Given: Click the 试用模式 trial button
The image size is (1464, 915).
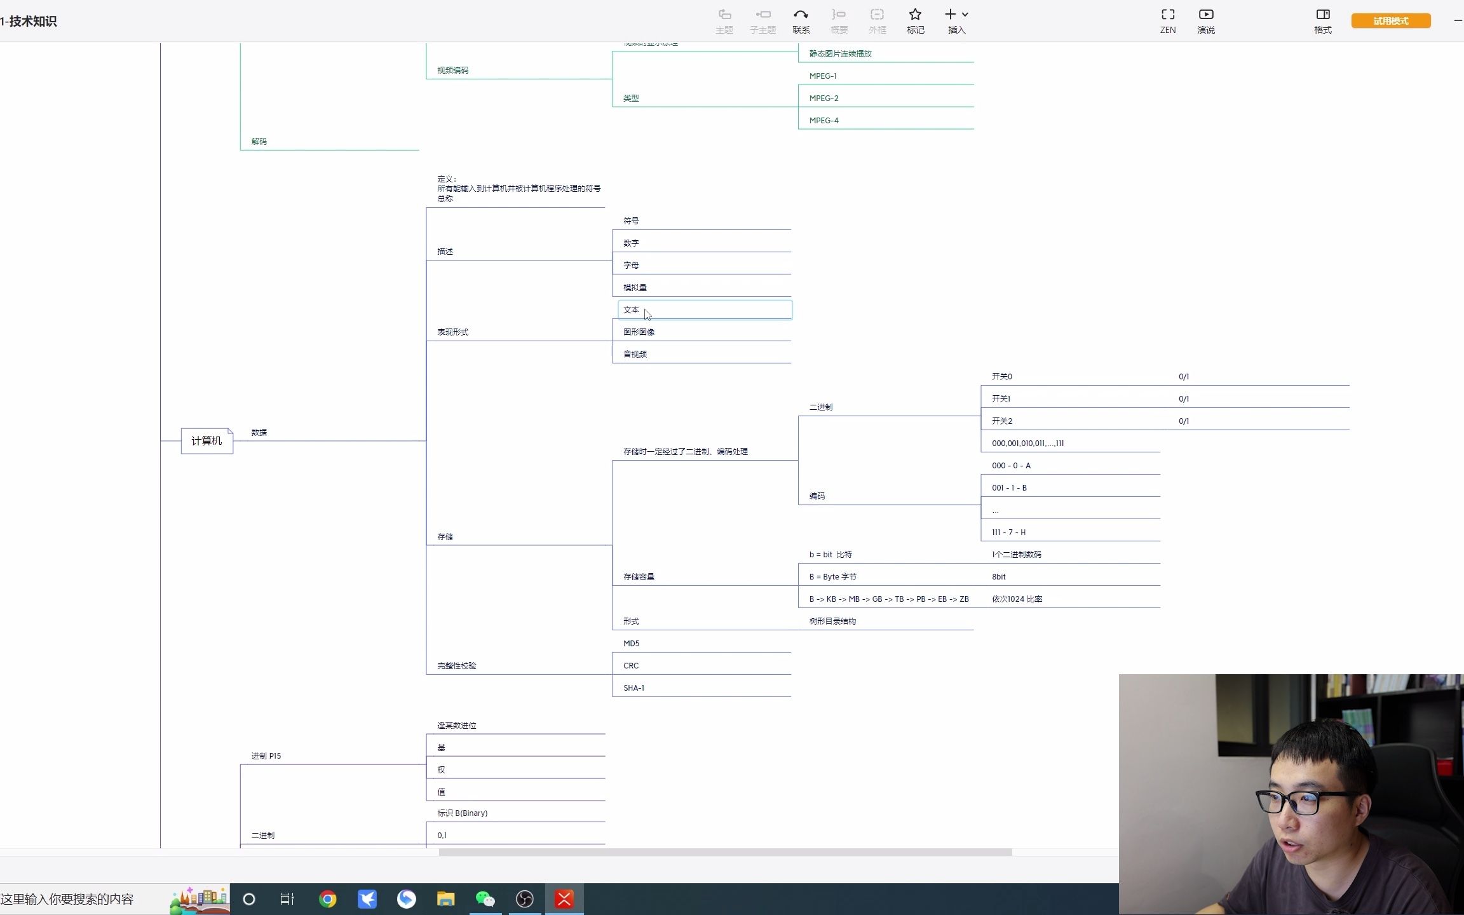Looking at the screenshot, I should pyautogui.click(x=1390, y=21).
